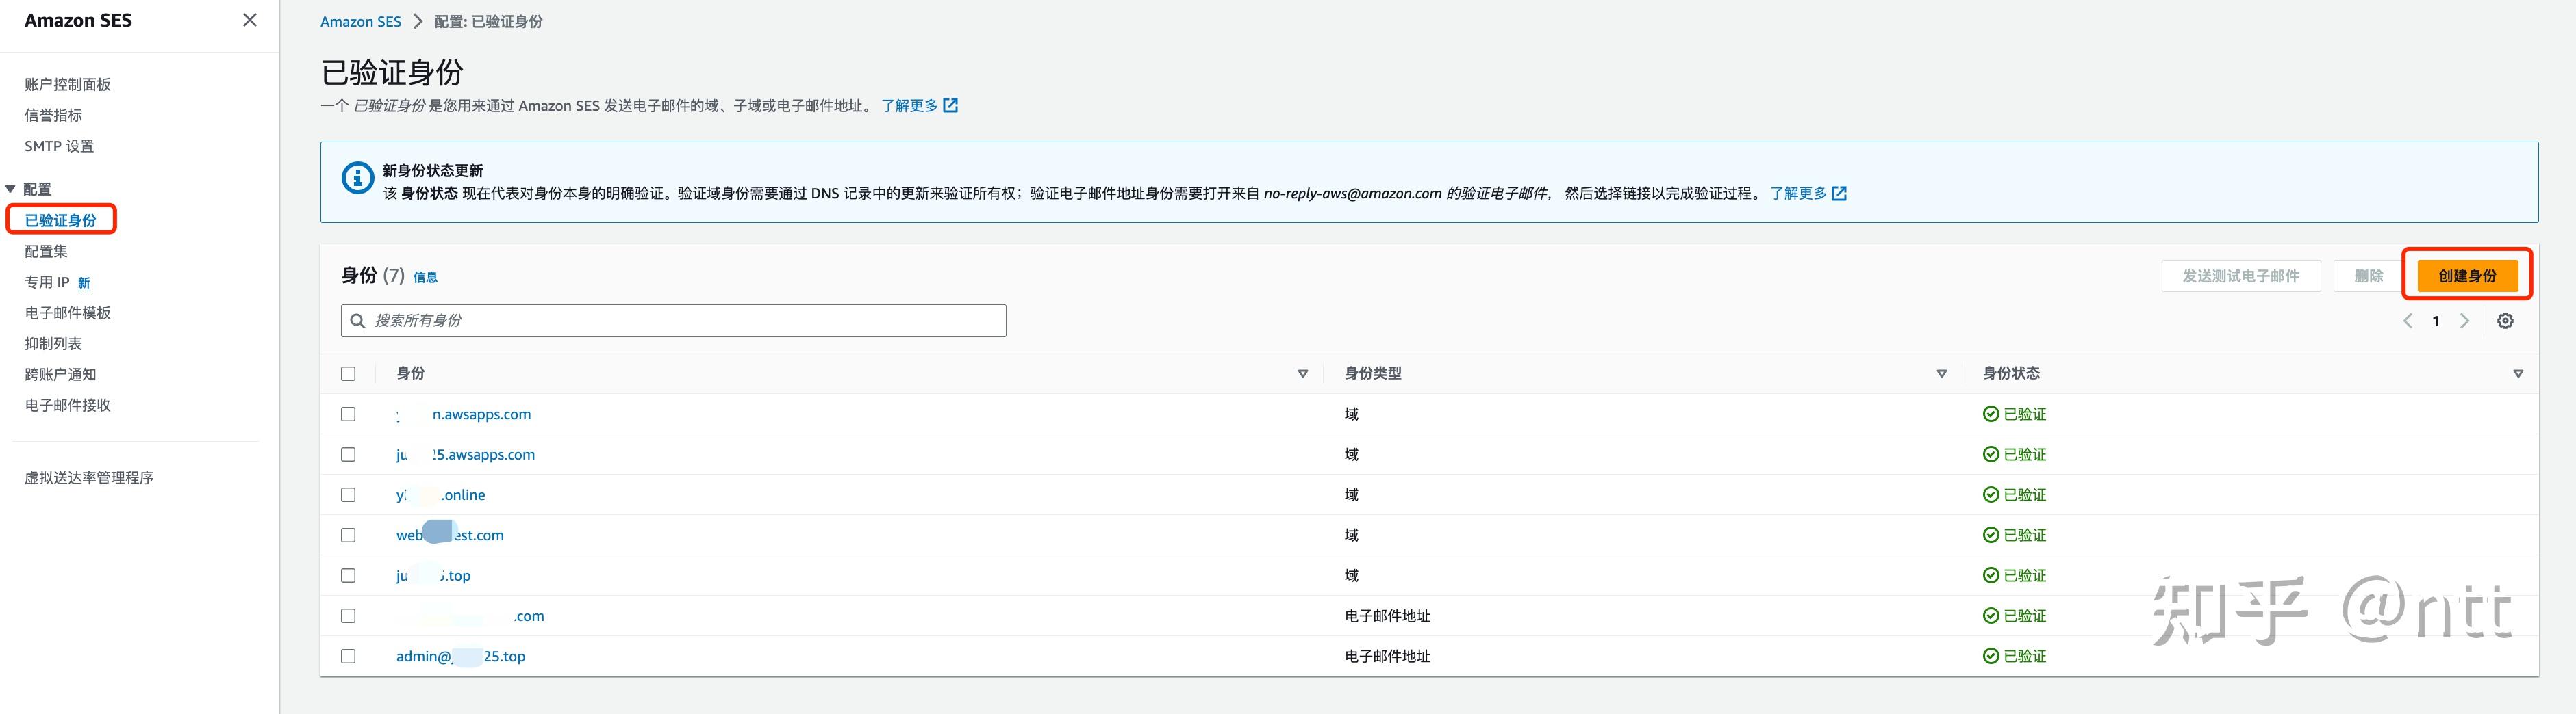
Task: Sort by the 身份类型 column arrow
Action: pyautogui.click(x=1941, y=373)
